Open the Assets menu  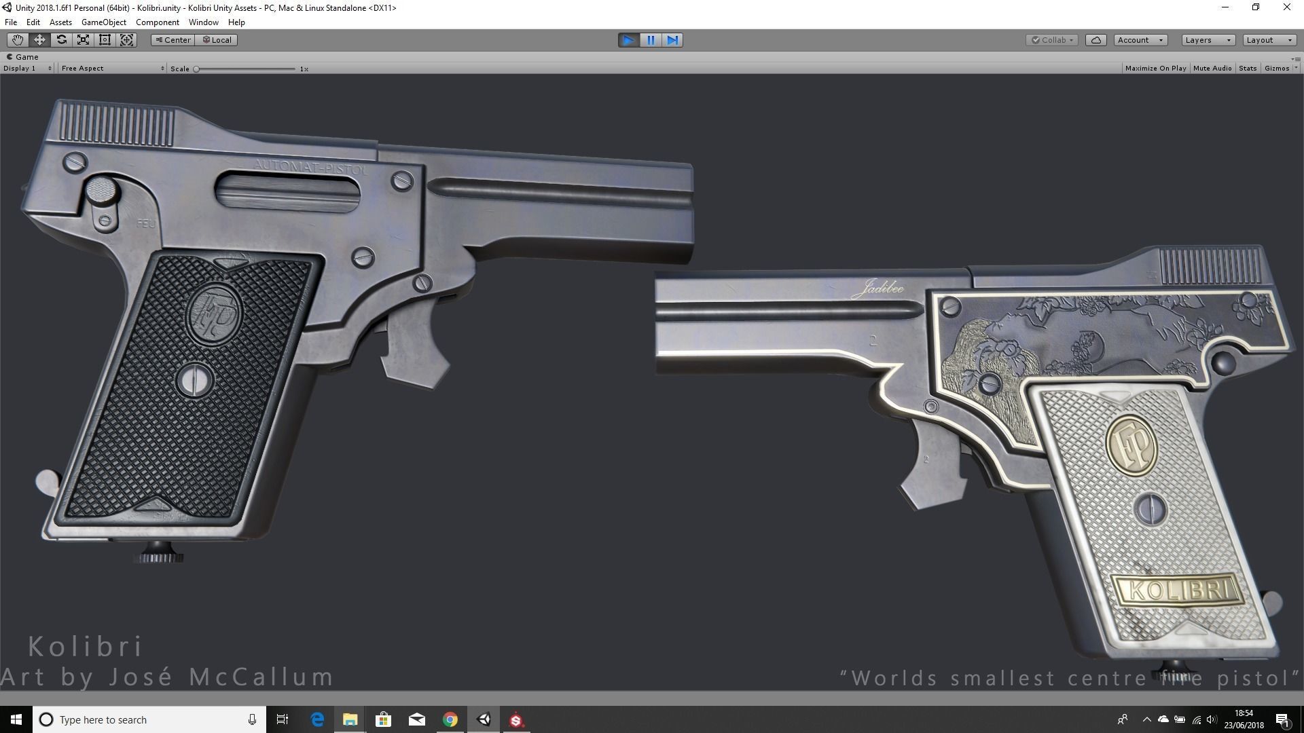60,22
